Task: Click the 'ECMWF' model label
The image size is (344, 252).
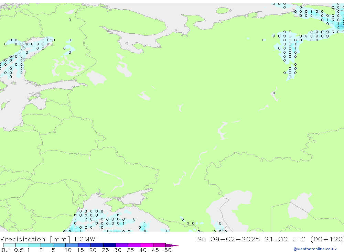Action: [87, 239]
